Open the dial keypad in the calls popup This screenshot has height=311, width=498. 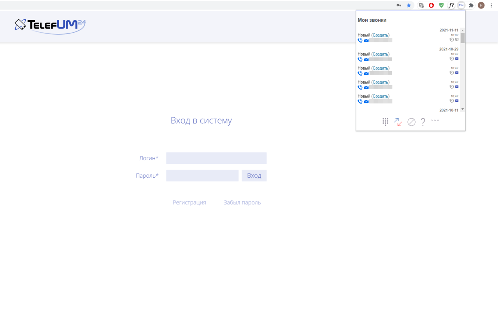coord(385,122)
